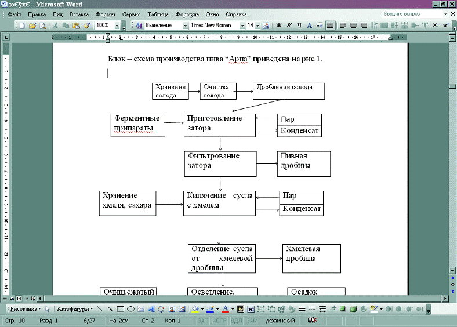Toggle bold formatting (Ж)

[x=279, y=26]
